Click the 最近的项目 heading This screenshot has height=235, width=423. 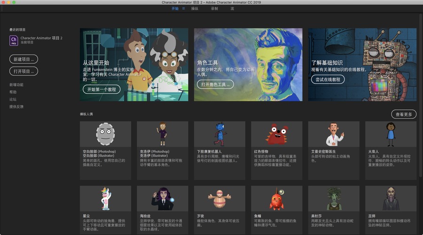[17, 30]
